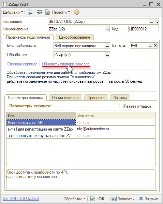Click the Поставщик input field
The image size is (163, 204).
tap(98, 22)
